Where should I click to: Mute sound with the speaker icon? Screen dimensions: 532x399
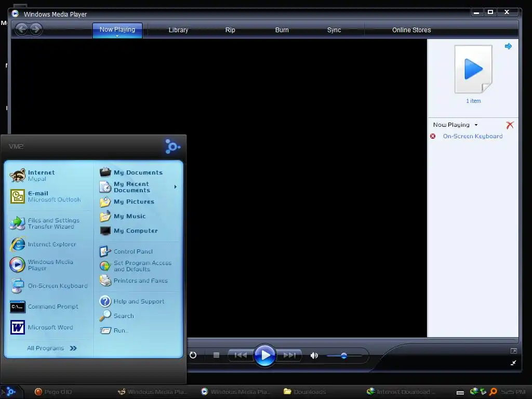(314, 355)
